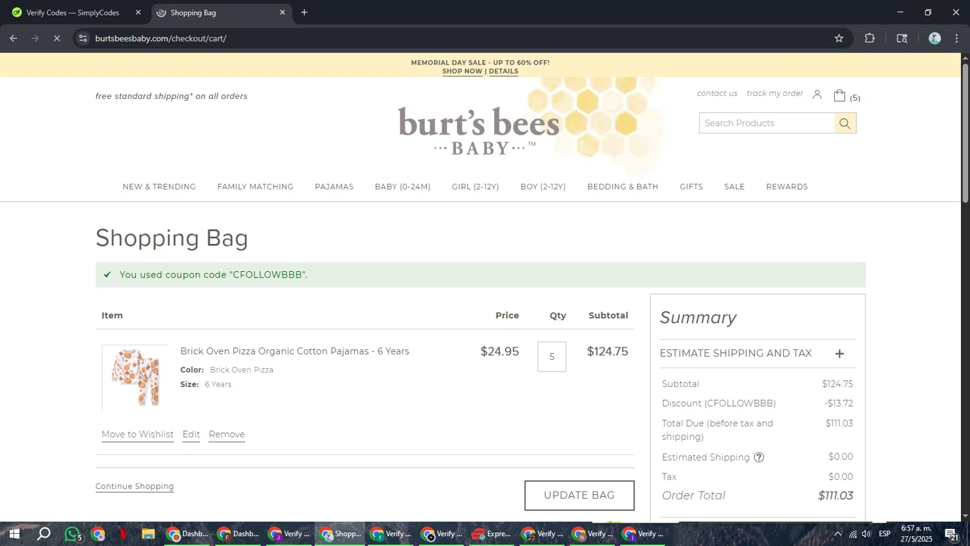Open the account profile icon
Image resolution: width=970 pixels, height=546 pixels.
817,95
